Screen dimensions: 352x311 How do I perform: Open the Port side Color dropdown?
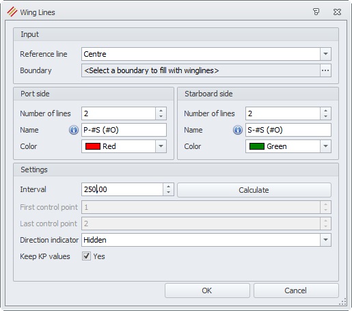pos(161,146)
